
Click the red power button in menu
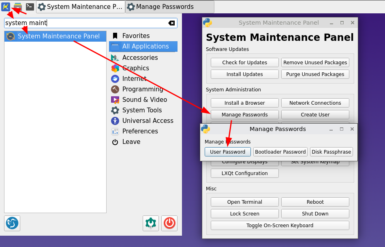[169, 223]
